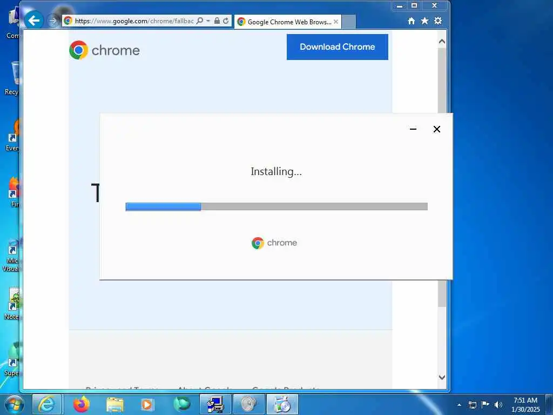Select the Recycle Bin desktop icon
Screen dimensions: 553x415
pos(12,78)
